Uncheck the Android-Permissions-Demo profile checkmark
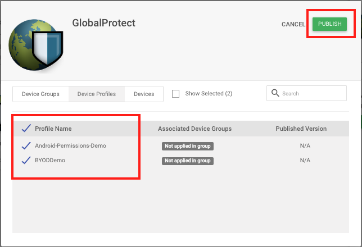The image size is (362, 247). click(x=26, y=145)
